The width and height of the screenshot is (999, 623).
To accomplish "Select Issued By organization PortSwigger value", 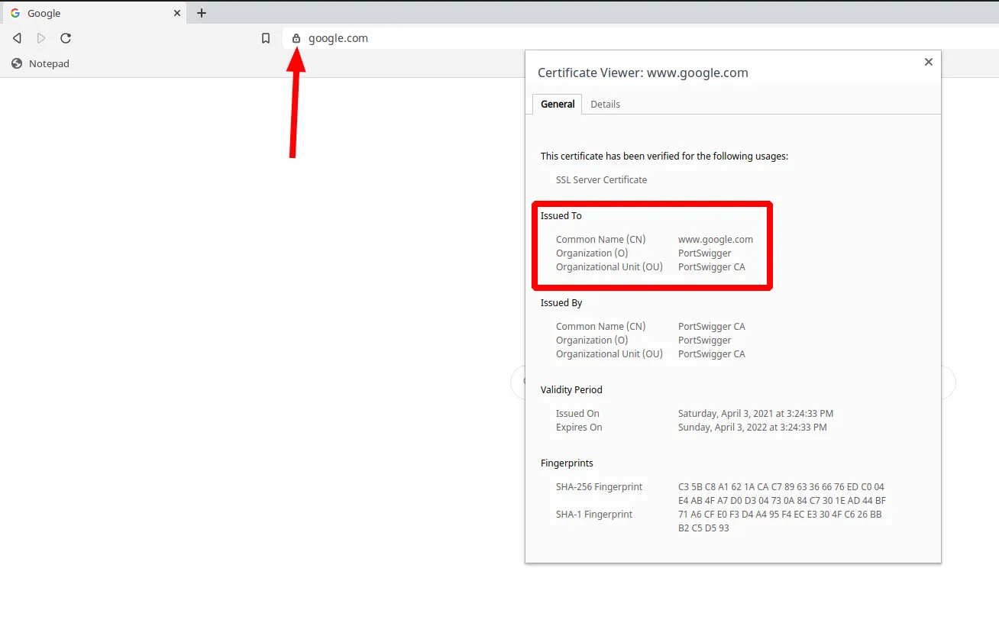I will (x=704, y=340).
